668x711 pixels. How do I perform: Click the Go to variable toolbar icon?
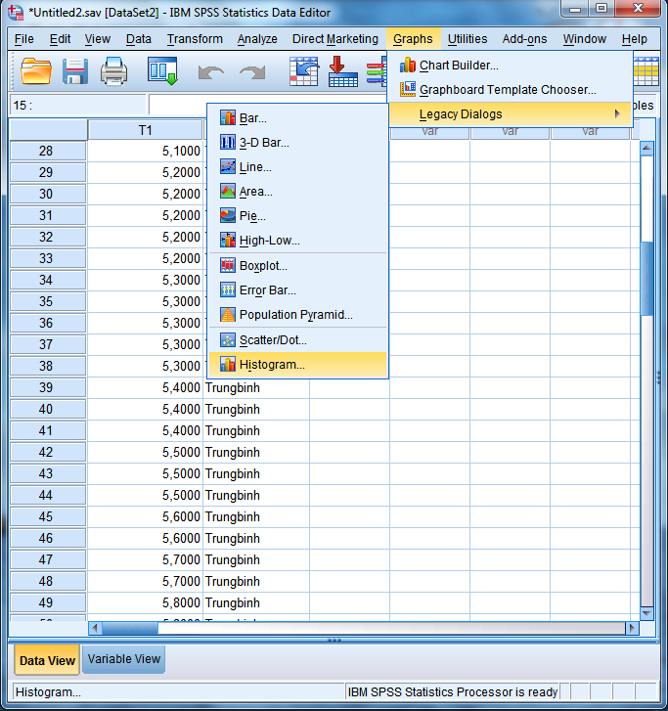342,71
